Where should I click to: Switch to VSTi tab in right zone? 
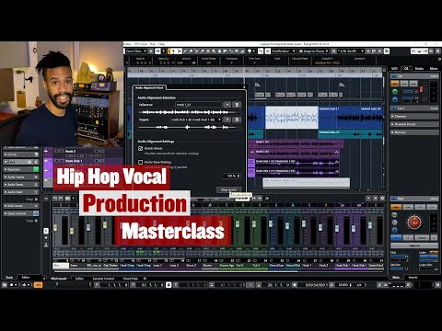pyautogui.click(x=395, y=69)
